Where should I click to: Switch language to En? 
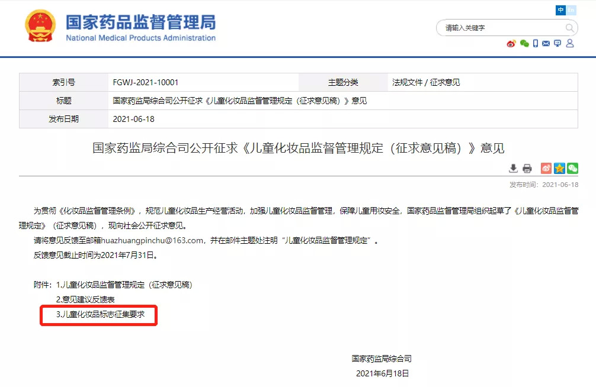click(571, 10)
